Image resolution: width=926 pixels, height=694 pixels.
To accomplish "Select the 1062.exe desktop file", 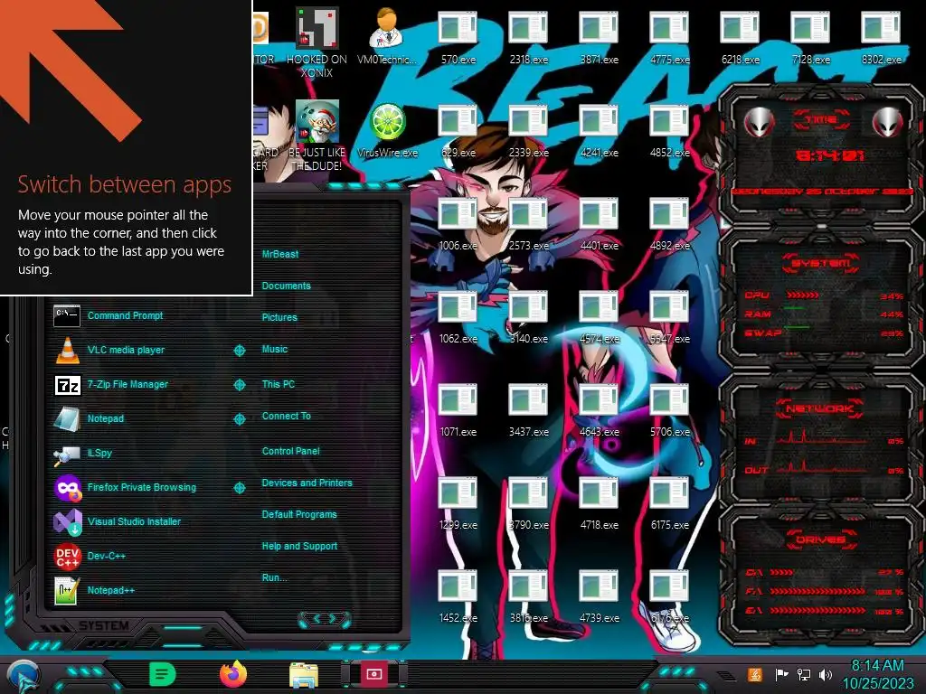I will 458,316.
